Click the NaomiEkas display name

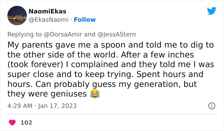pyautogui.click(x=47, y=11)
